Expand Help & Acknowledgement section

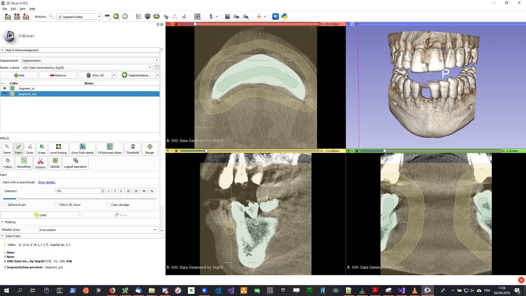(80, 50)
